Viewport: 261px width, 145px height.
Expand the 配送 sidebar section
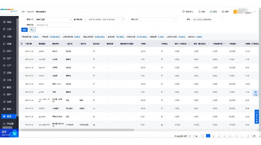(8, 87)
